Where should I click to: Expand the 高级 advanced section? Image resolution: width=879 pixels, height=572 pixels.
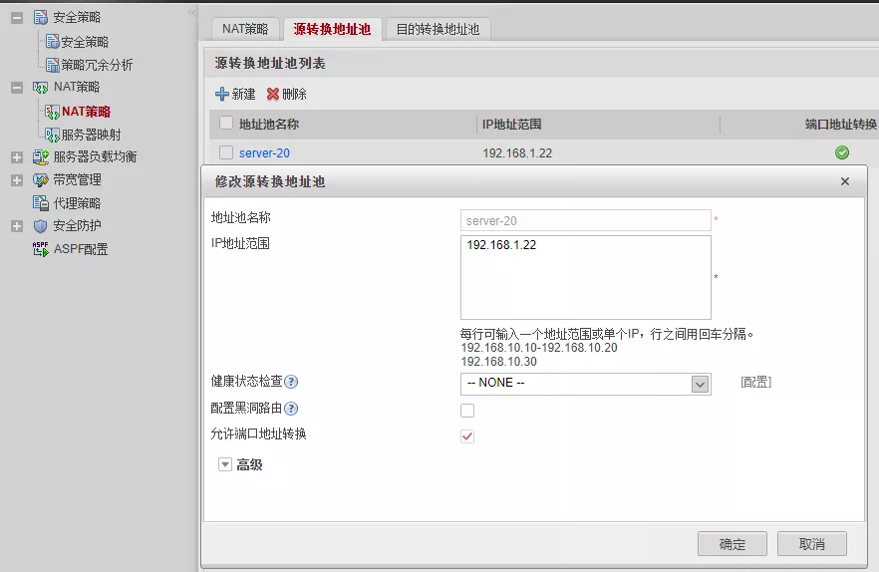tap(224, 464)
